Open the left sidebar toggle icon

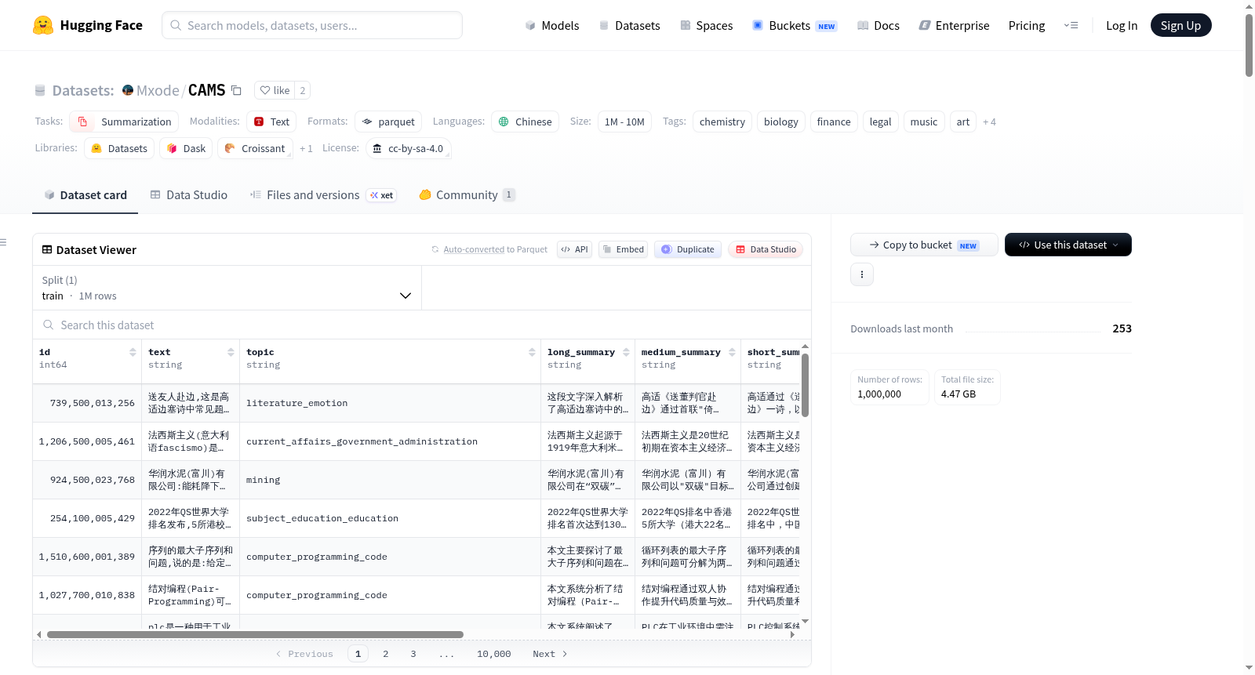pos(3,242)
